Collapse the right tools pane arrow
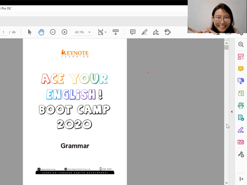This screenshot has width=247, height=185. 232,112
